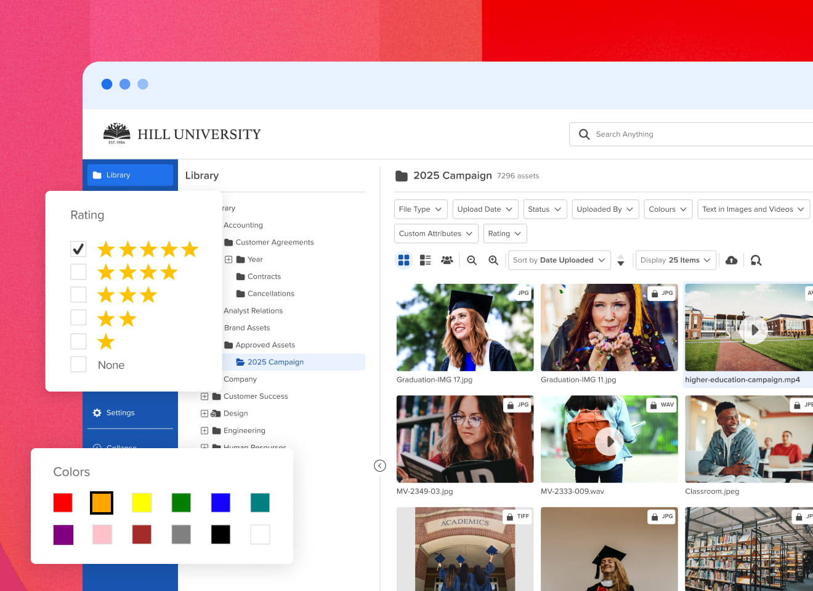Switch to list view using the list icon
This screenshot has width=813, height=591.
(425, 260)
